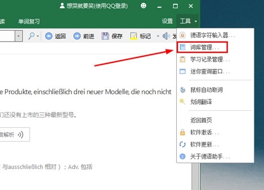Click the vertical scrollbar of the content pane

(x=195, y=176)
